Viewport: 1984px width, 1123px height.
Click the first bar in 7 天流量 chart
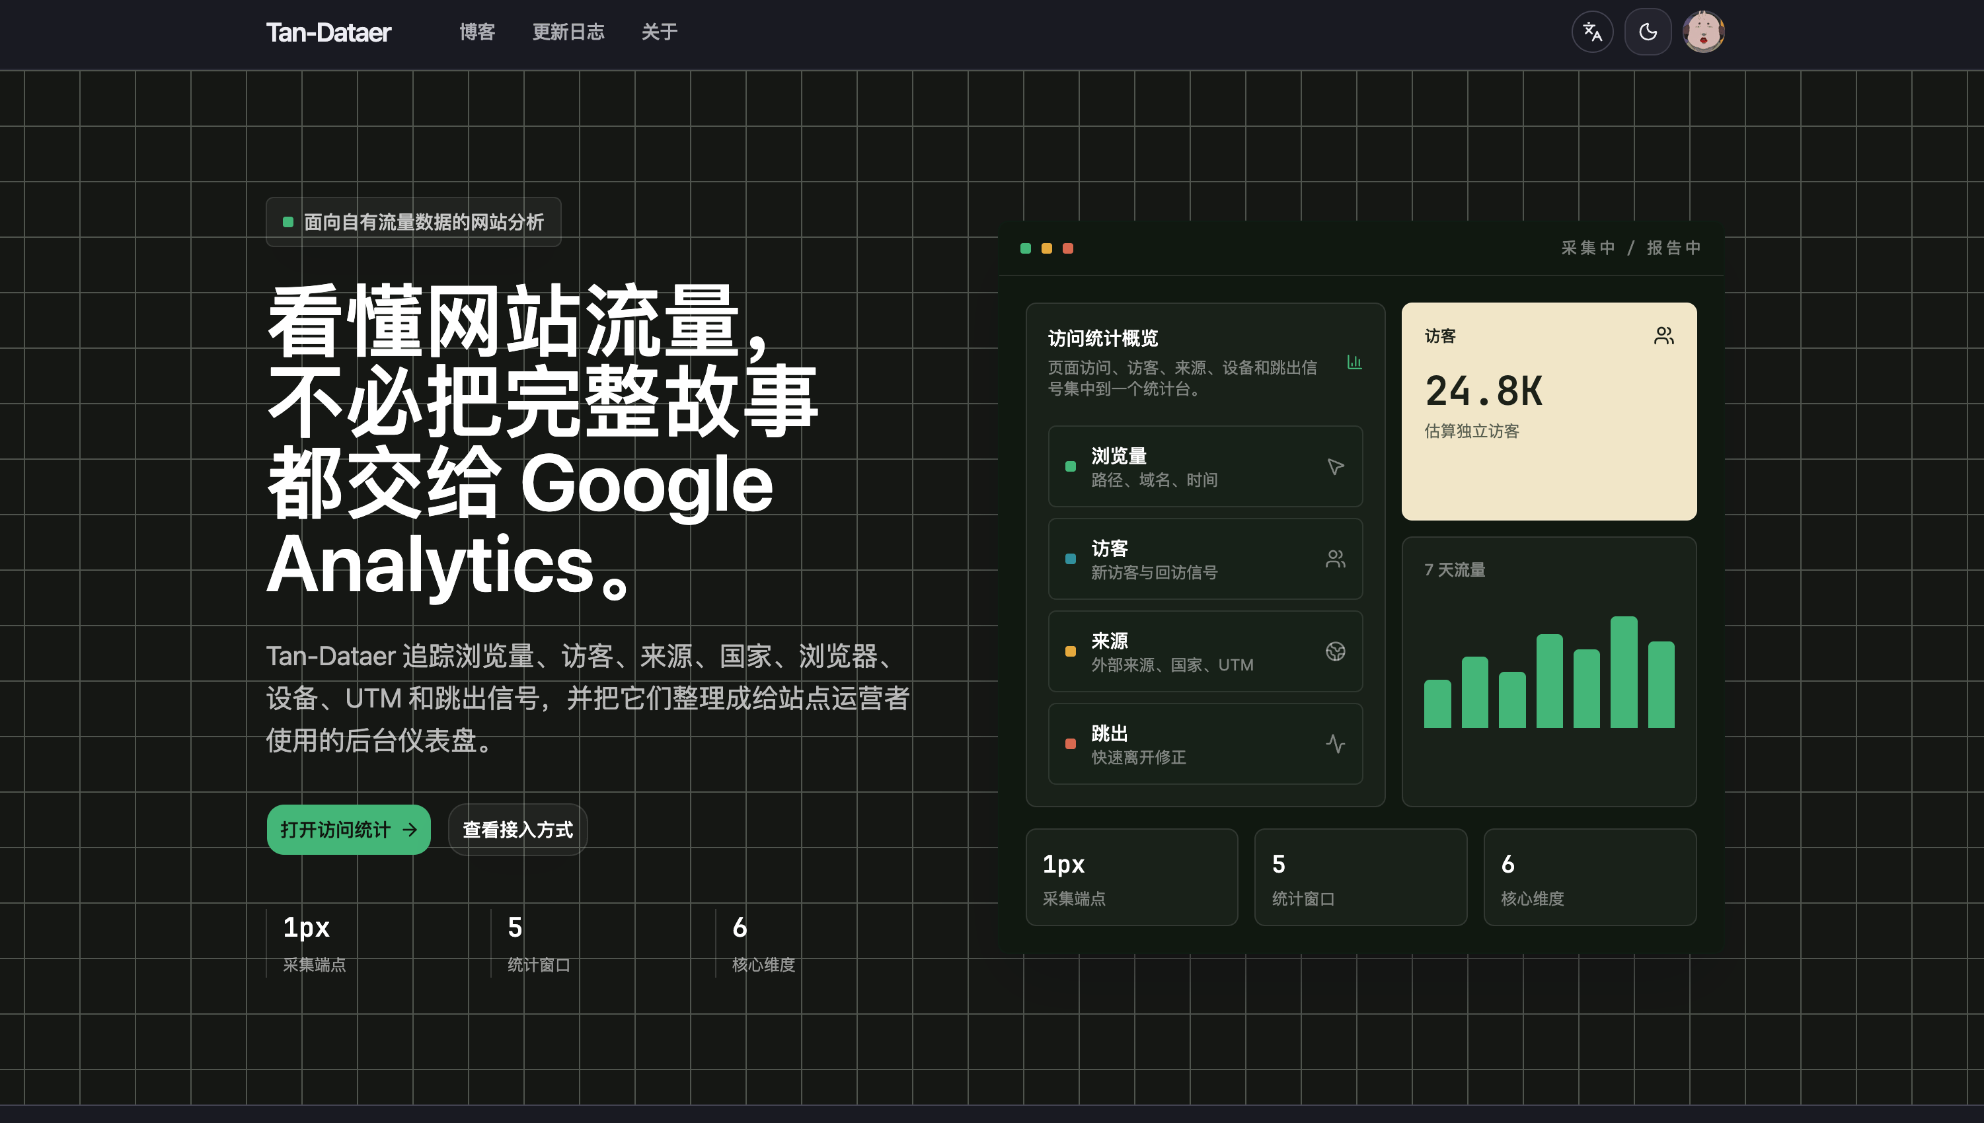tap(1437, 704)
